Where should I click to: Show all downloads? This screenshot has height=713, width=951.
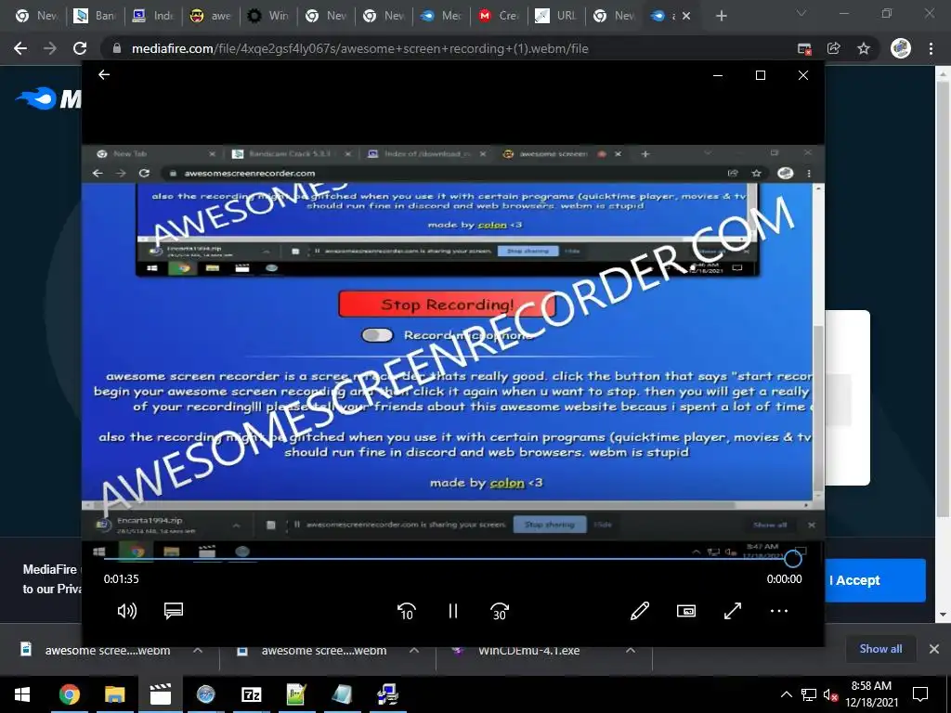[880, 649]
